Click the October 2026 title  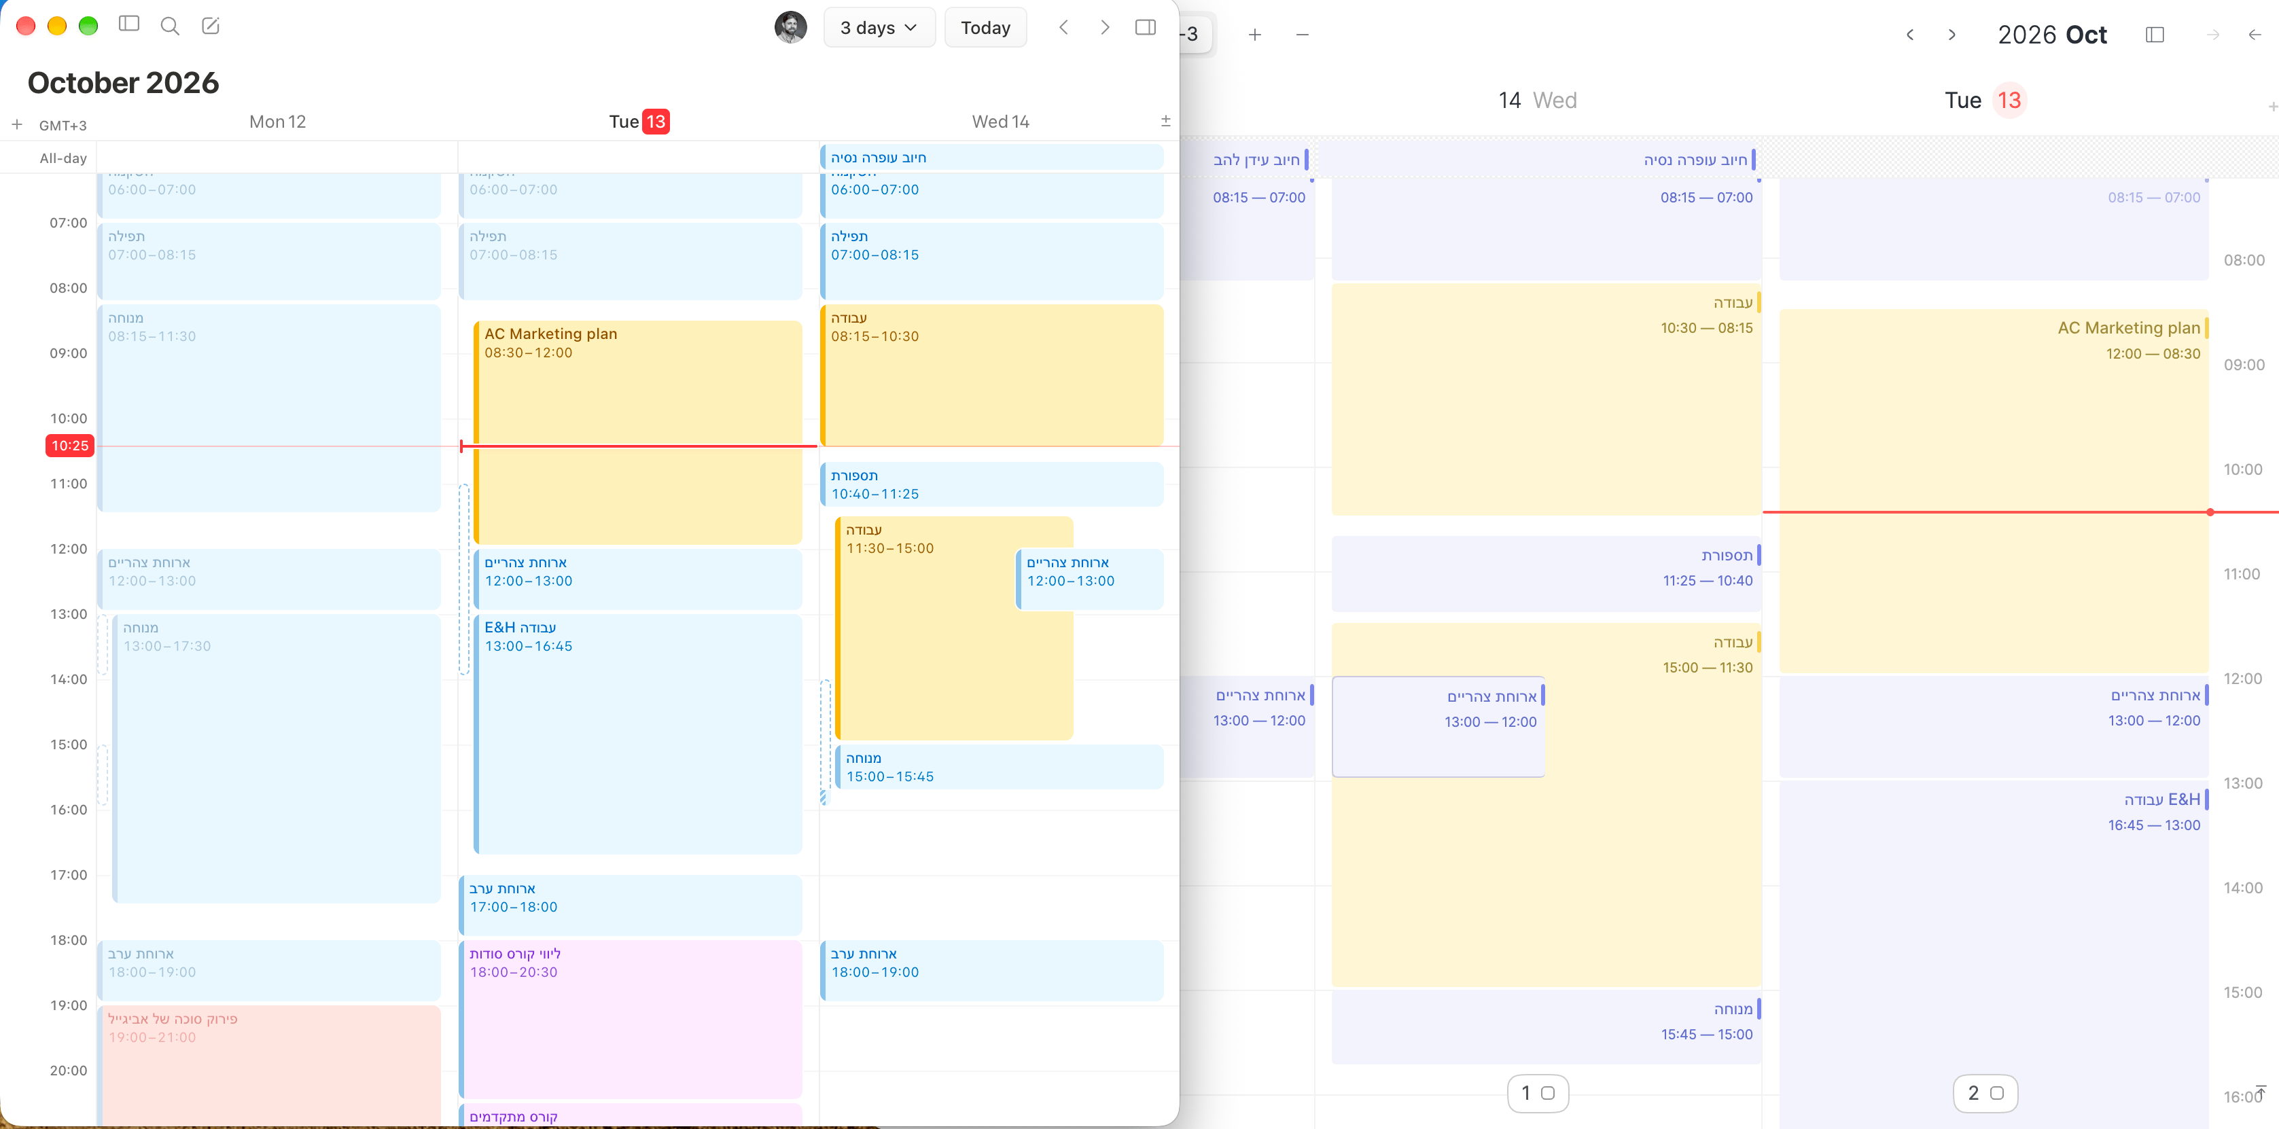tap(123, 82)
